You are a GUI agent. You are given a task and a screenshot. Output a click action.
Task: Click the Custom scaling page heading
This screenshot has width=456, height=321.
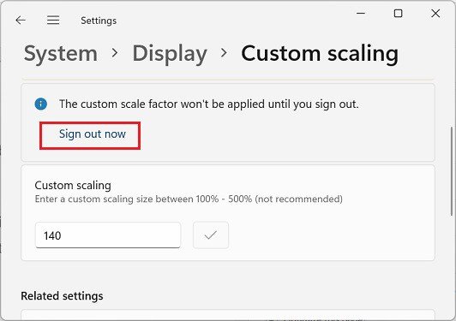click(x=320, y=54)
